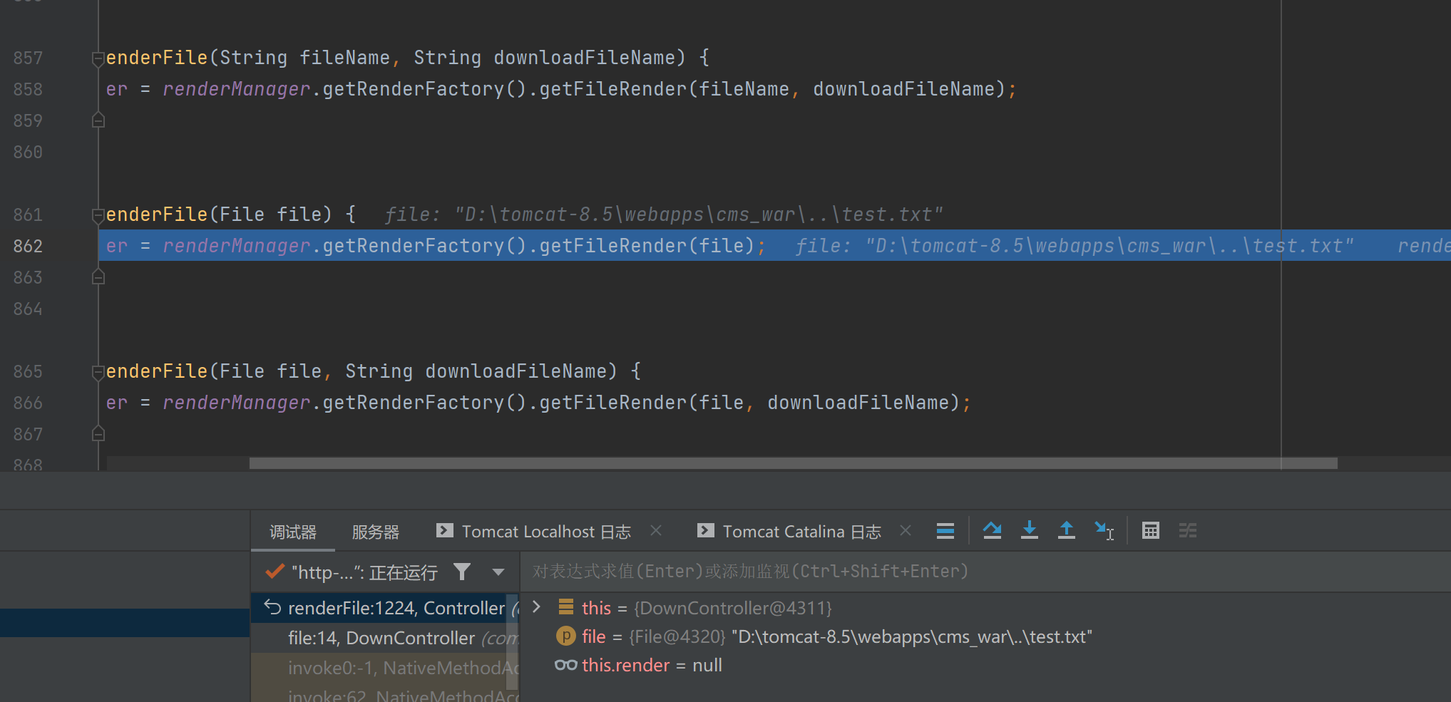This screenshot has height=702, width=1451.
Task: Open Evaluate Expression calculator icon
Action: coord(1151,531)
